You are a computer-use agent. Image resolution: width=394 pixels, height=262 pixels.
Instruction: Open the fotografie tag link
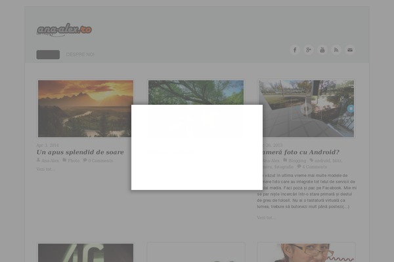[x=284, y=167]
